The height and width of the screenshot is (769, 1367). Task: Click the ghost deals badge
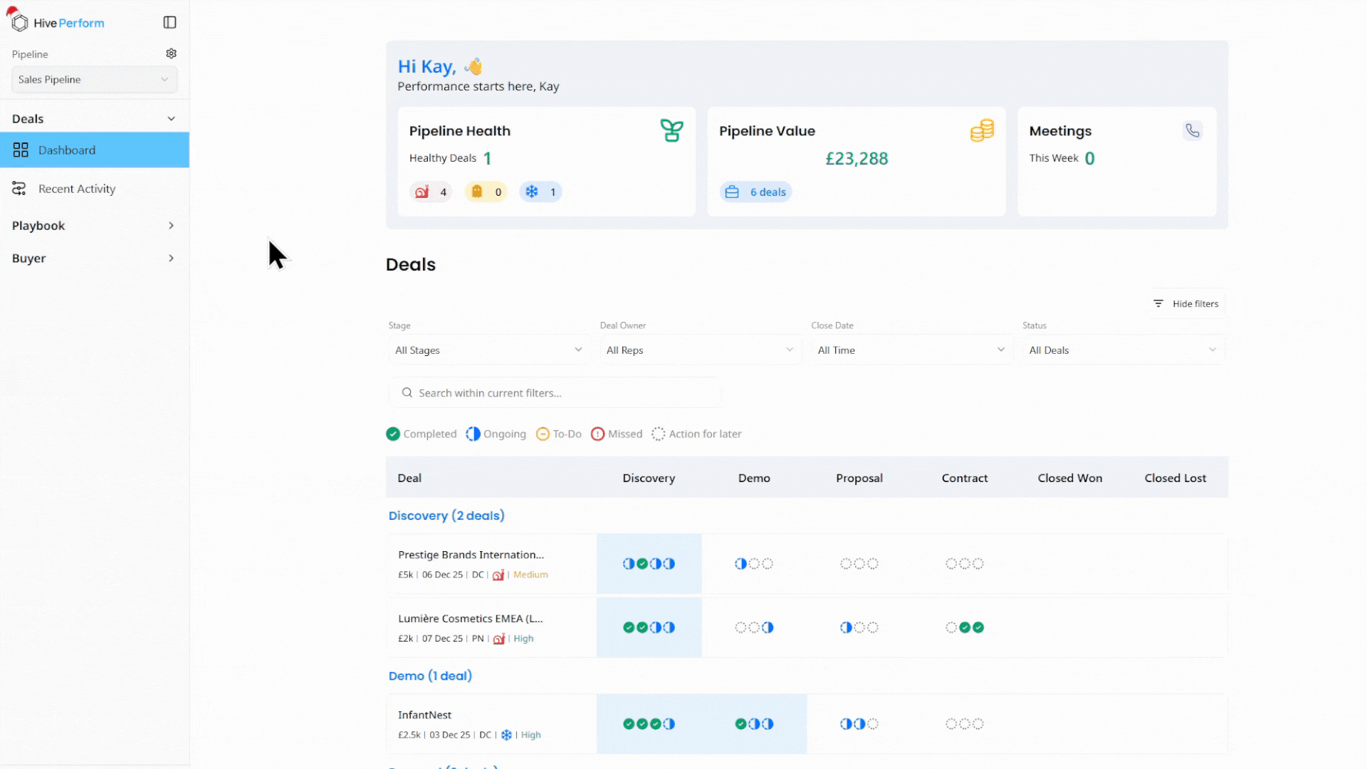(x=486, y=192)
